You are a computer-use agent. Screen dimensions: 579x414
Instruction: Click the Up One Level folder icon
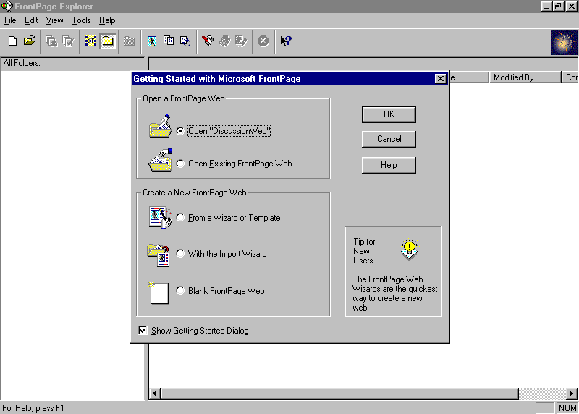[x=130, y=41]
